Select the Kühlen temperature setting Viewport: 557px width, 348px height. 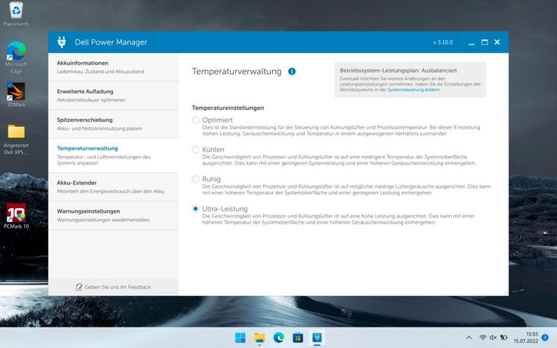[196, 150]
